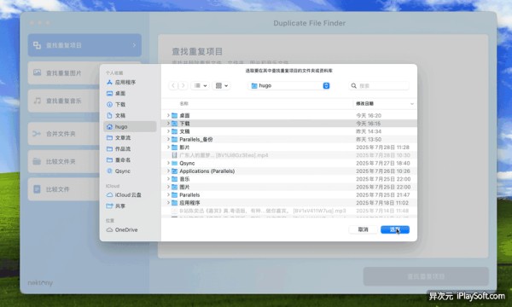Open the hugo path popup menu
Viewport: 512px width, 307px height.
pos(290,85)
